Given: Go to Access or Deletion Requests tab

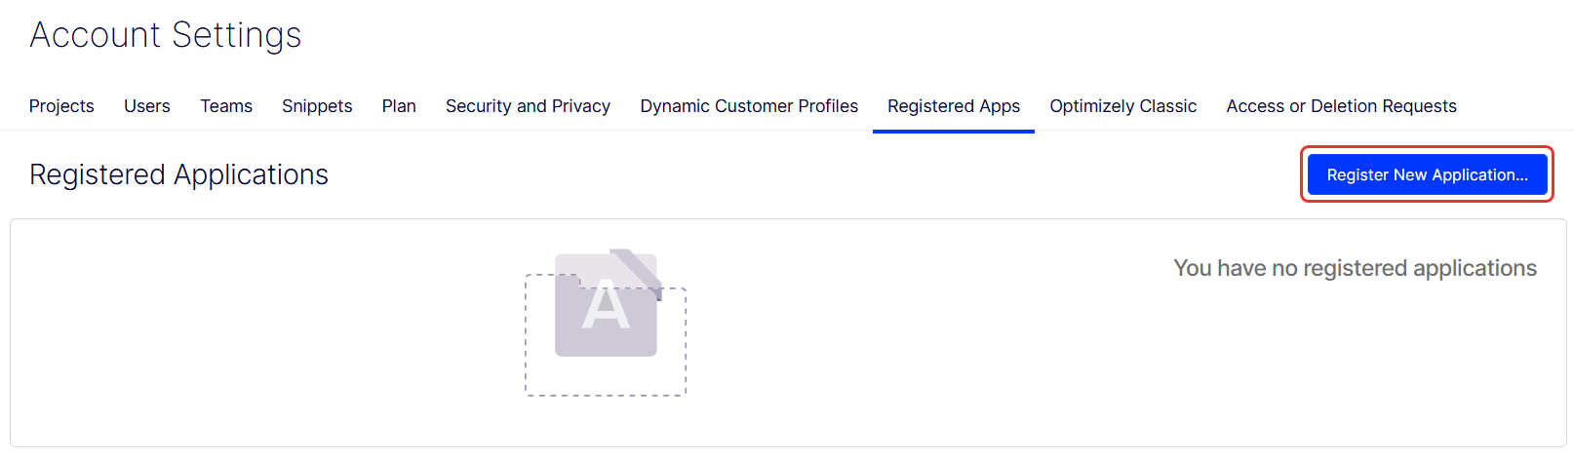Looking at the screenshot, I should pyautogui.click(x=1341, y=106).
